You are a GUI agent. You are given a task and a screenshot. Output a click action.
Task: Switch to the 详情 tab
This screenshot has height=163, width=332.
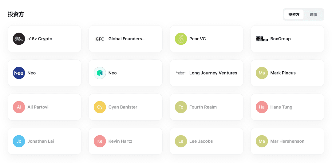313,14
